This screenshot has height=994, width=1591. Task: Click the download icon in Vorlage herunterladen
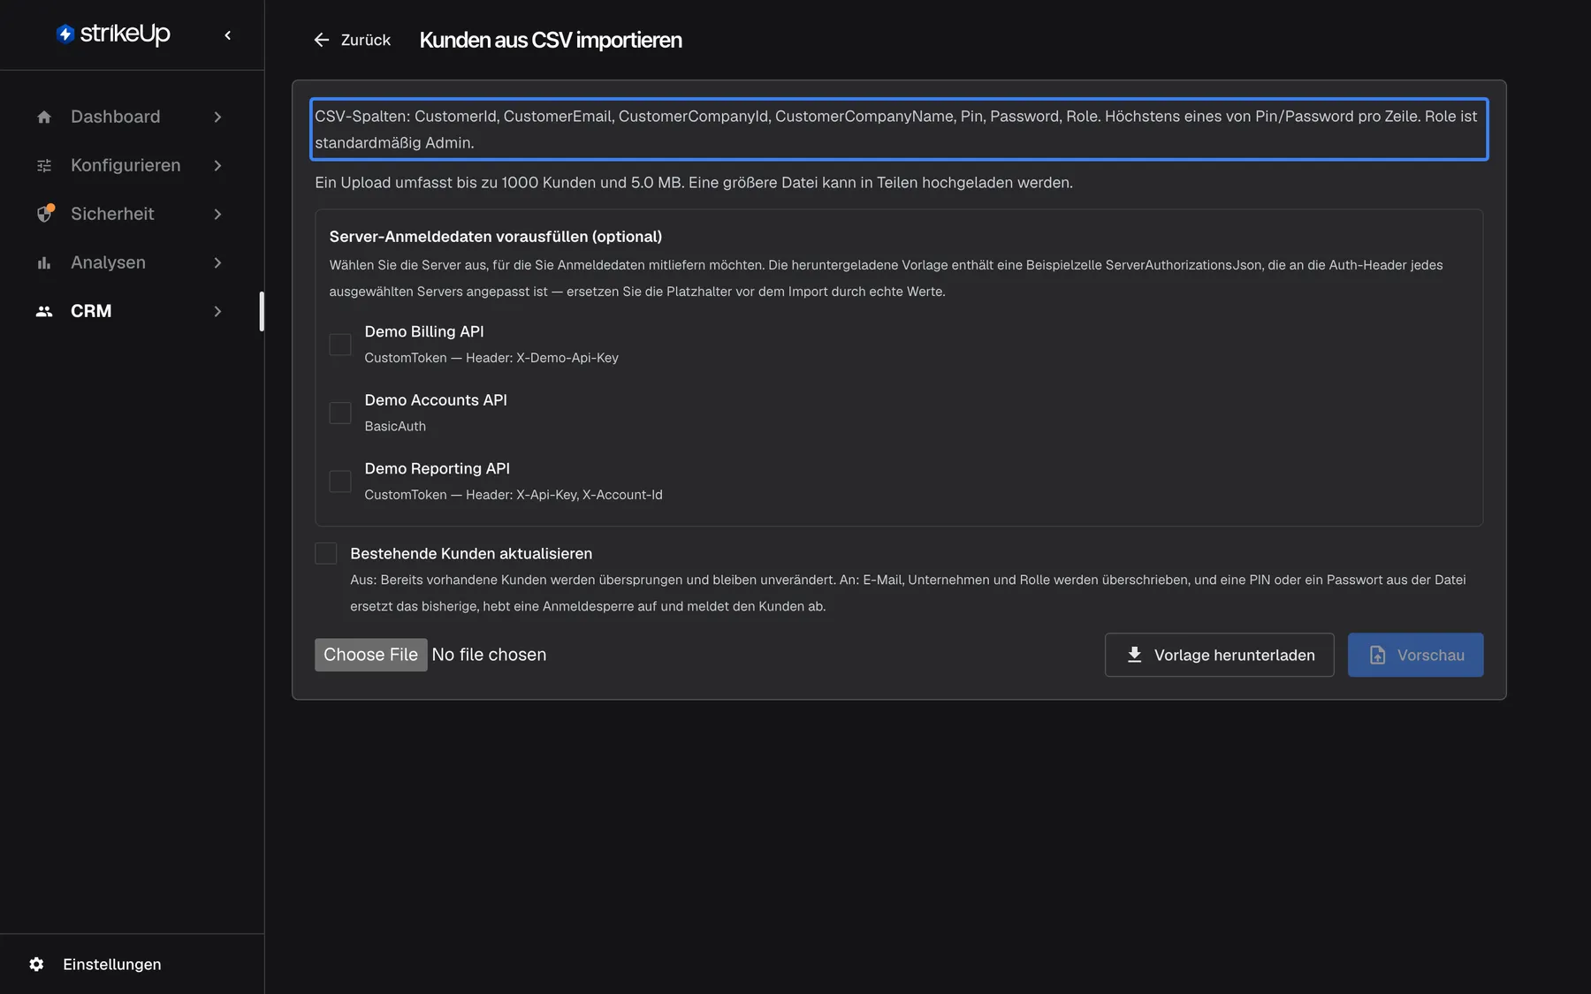1135,655
